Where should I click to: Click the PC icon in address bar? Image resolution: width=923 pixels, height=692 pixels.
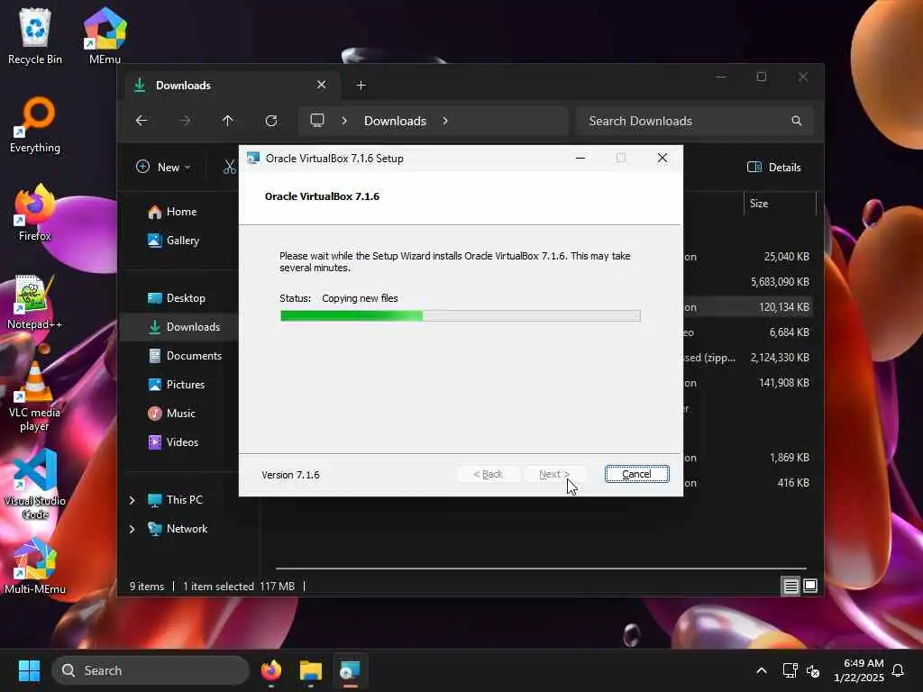tap(317, 121)
